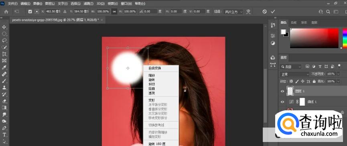
Task: Open the 文字 menu
Action: 63,4
